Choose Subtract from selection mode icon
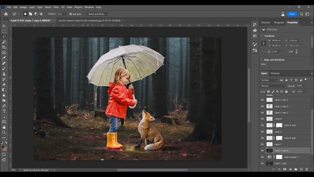Viewport: 314px width, 177px height. pyautogui.click(x=36, y=14)
